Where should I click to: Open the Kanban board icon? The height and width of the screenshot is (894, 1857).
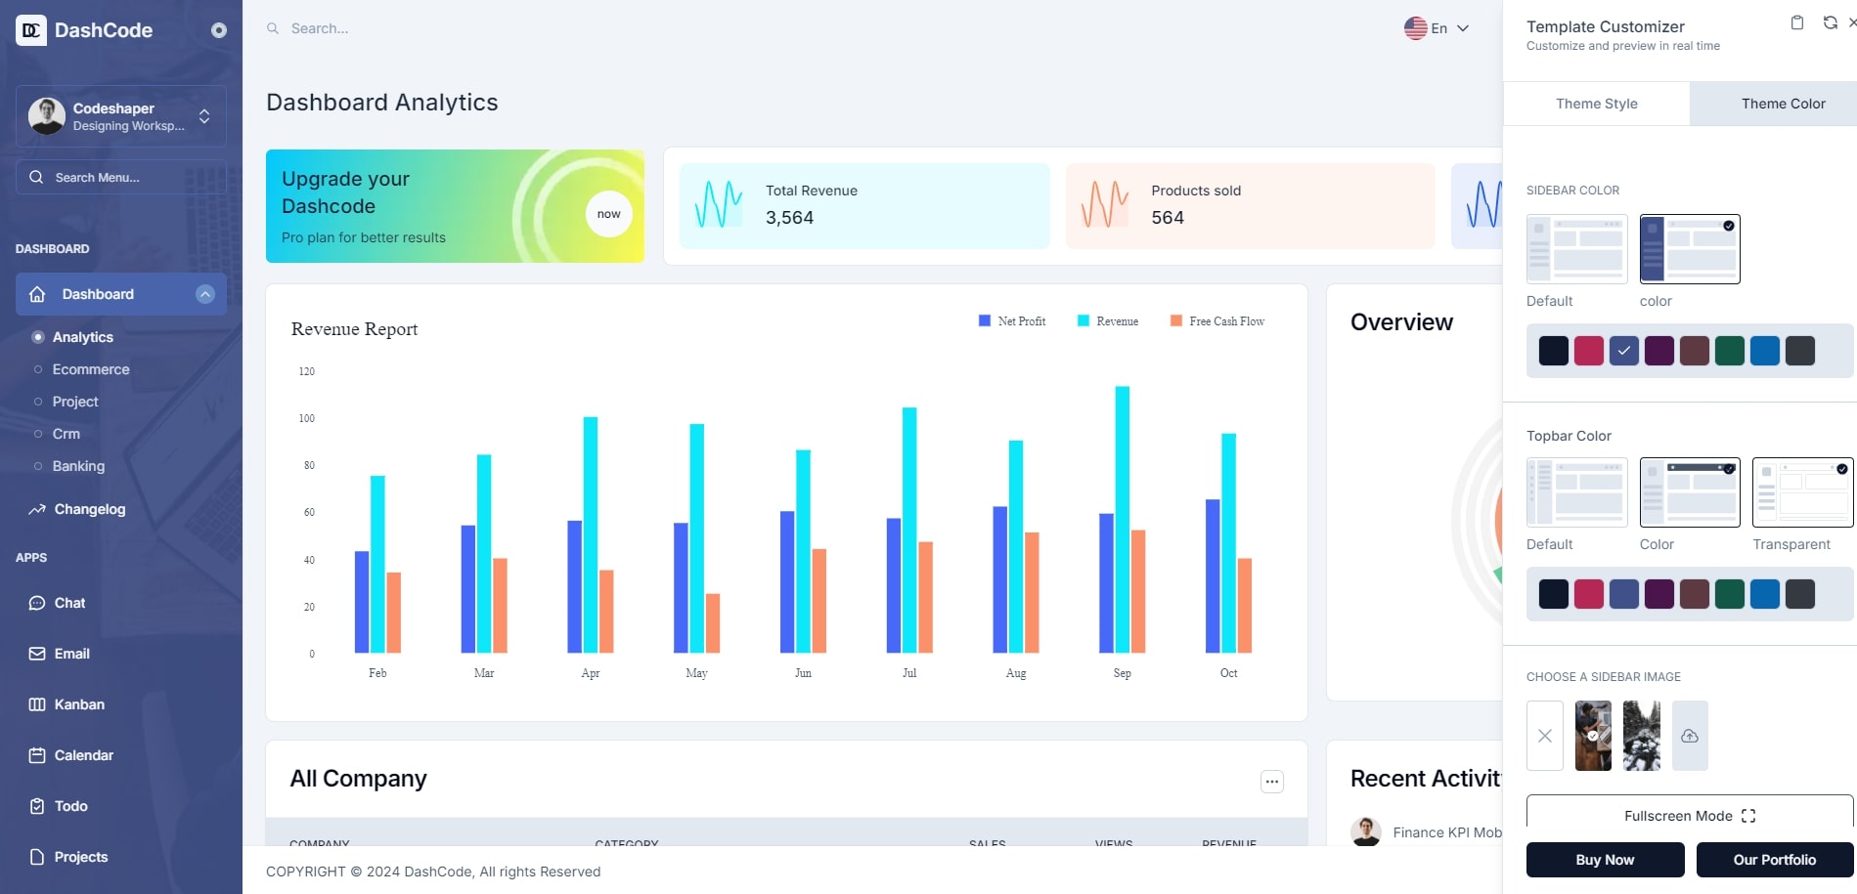pos(37,704)
